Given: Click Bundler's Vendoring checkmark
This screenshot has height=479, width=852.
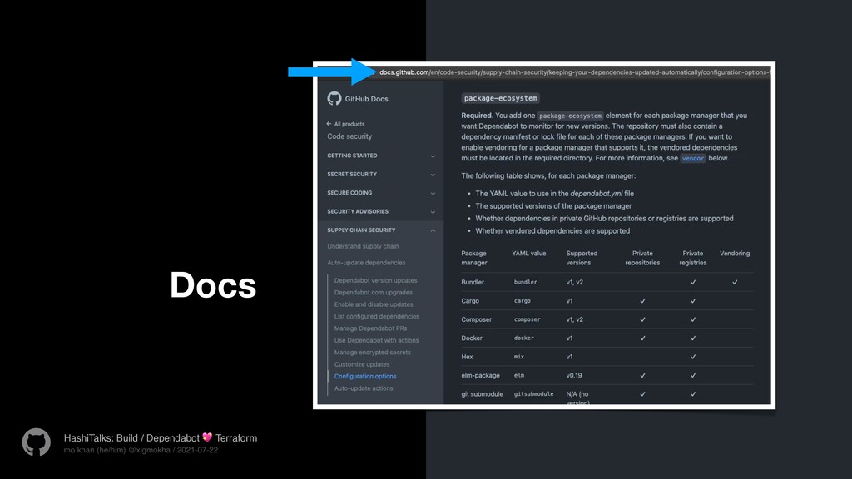Looking at the screenshot, I should [735, 282].
